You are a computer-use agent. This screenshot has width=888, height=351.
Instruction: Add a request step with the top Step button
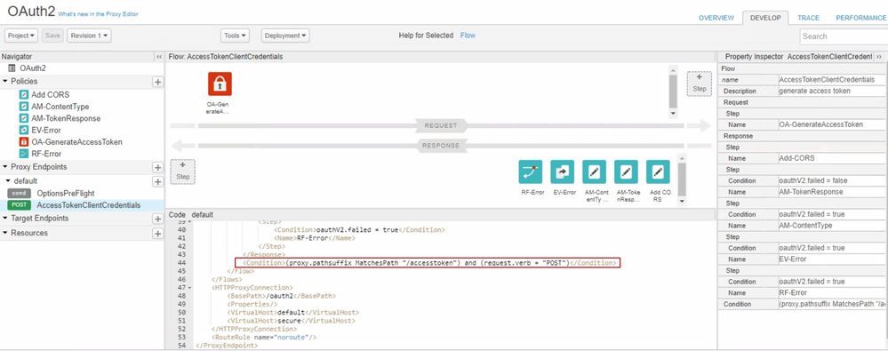pyautogui.click(x=699, y=84)
